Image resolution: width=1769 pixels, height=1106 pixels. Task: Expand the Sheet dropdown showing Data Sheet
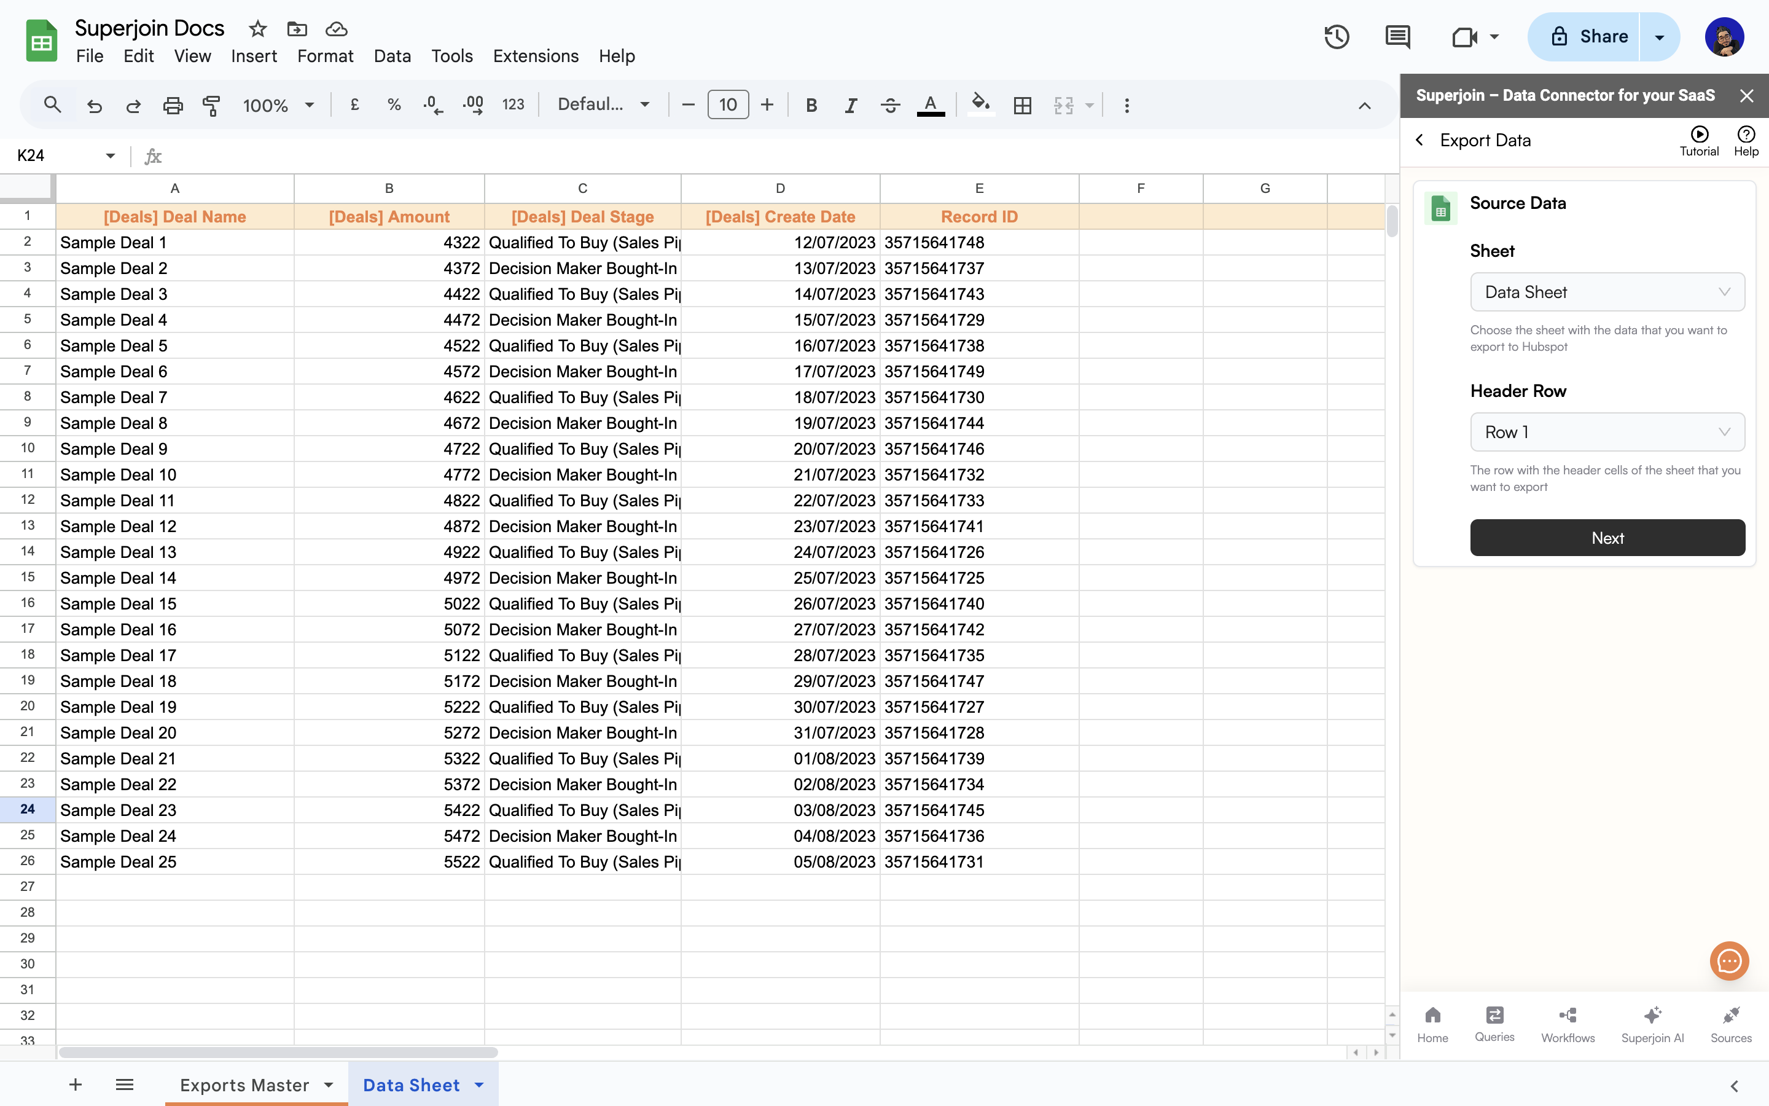pyautogui.click(x=1607, y=292)
